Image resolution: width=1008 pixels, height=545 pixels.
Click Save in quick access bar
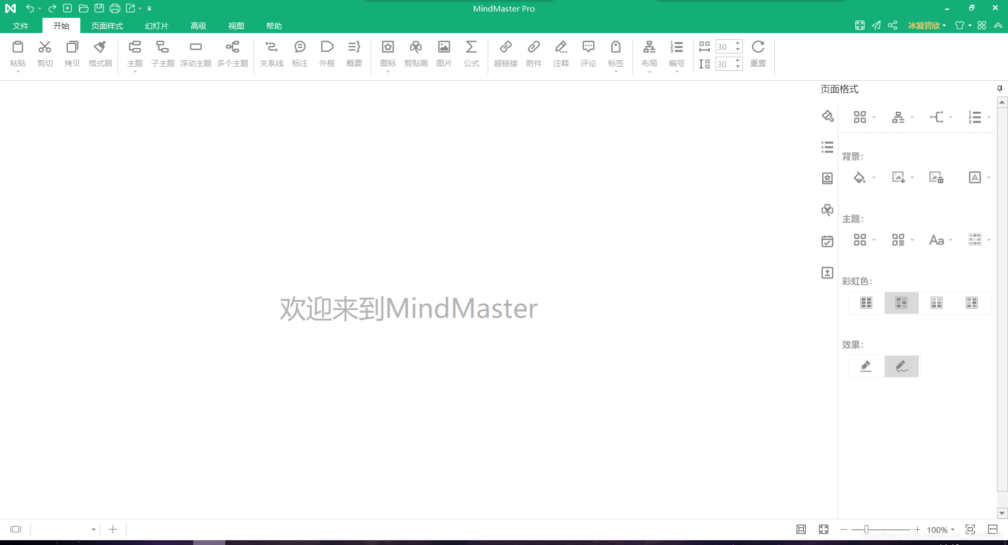99,8
